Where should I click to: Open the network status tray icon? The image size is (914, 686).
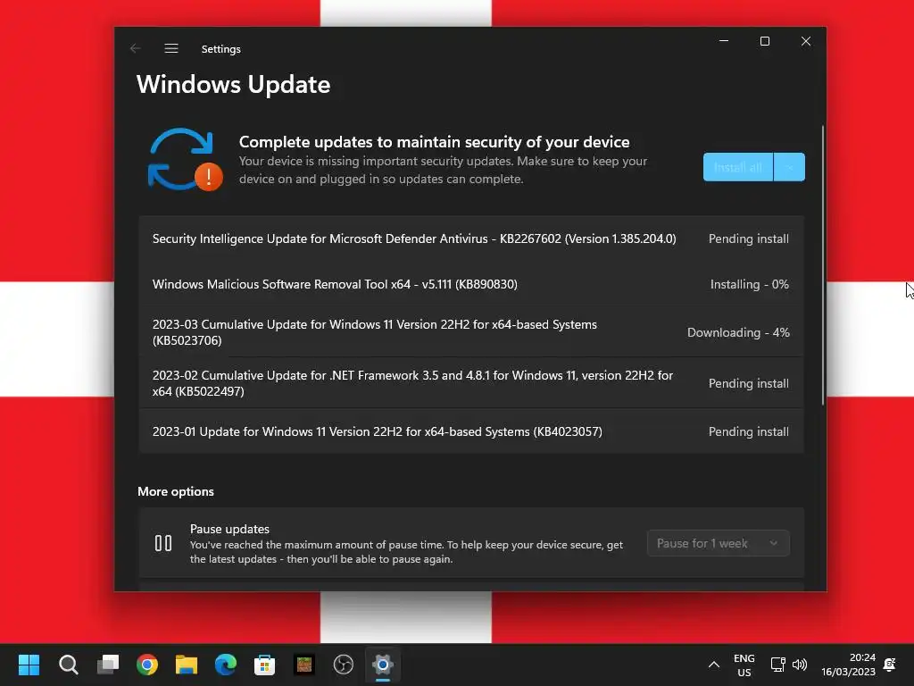click(x=777, y=665)
